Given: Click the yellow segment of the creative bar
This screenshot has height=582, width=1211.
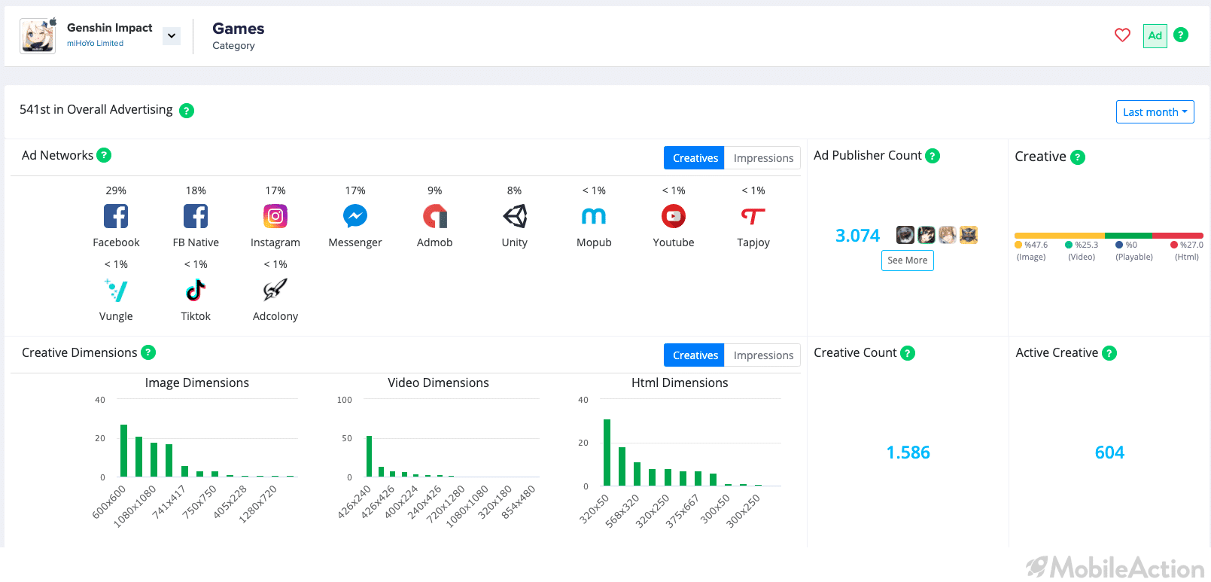Looking at the screenshot, I should (x=1059, y=236).
